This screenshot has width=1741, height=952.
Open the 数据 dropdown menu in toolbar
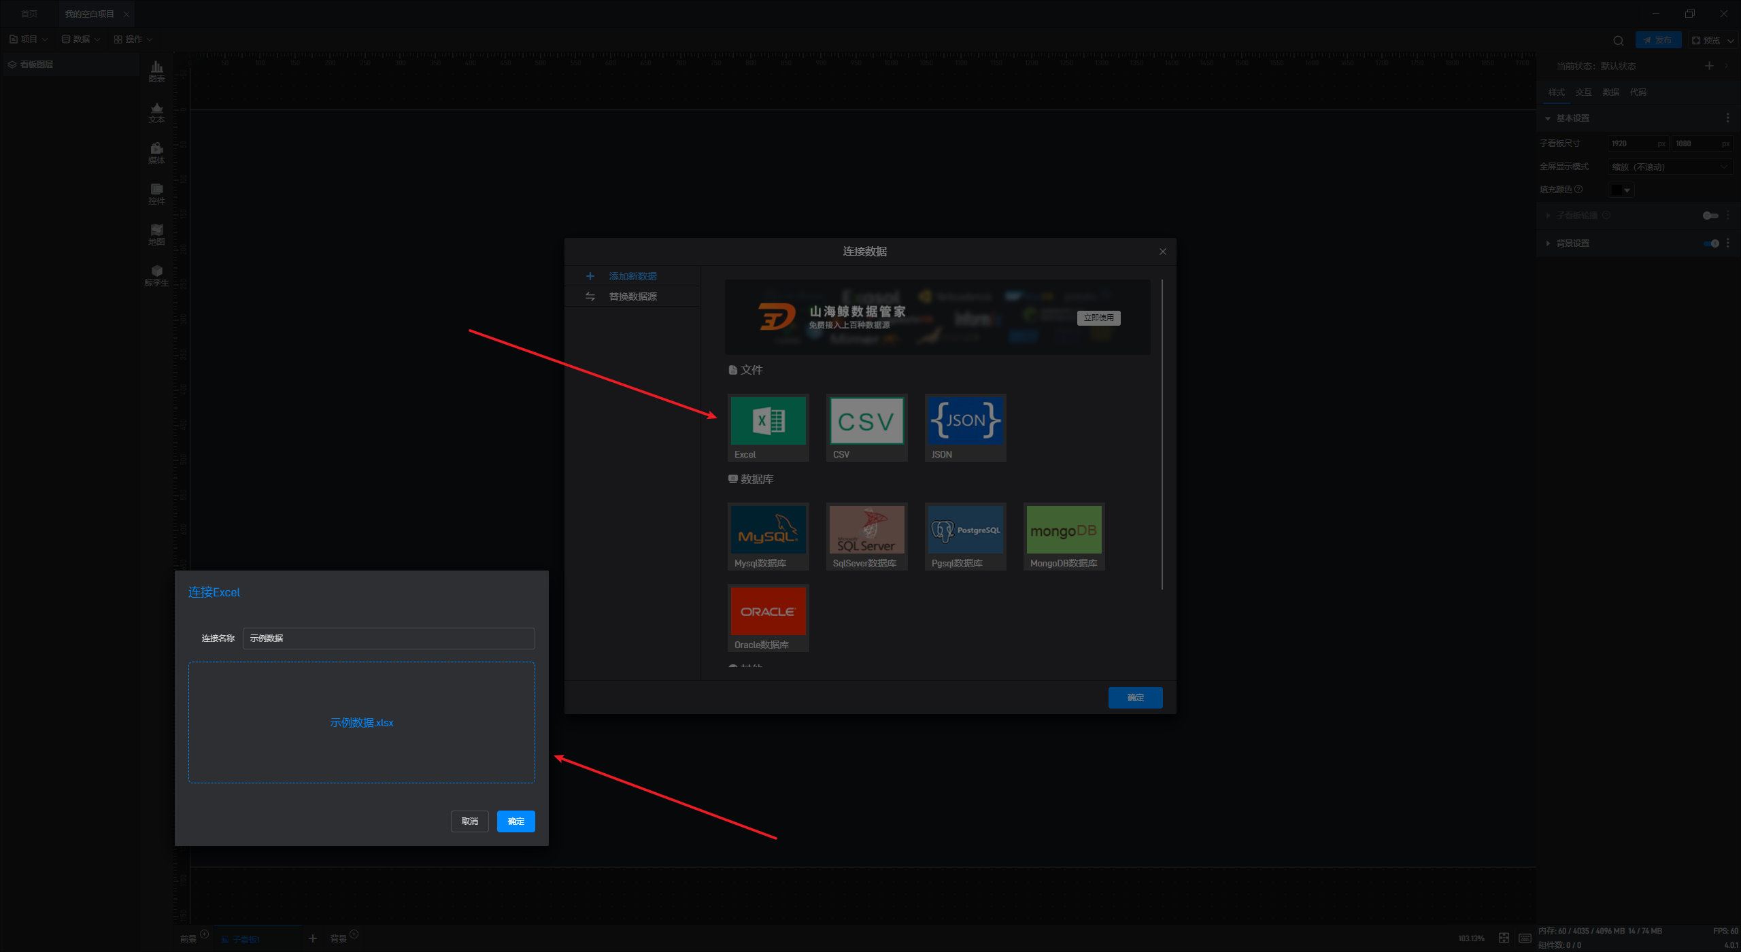coord(81,39)
